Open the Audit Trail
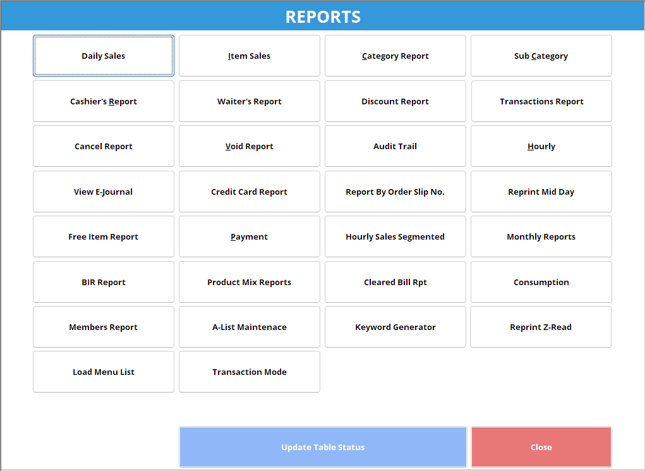 coord(395,146)
